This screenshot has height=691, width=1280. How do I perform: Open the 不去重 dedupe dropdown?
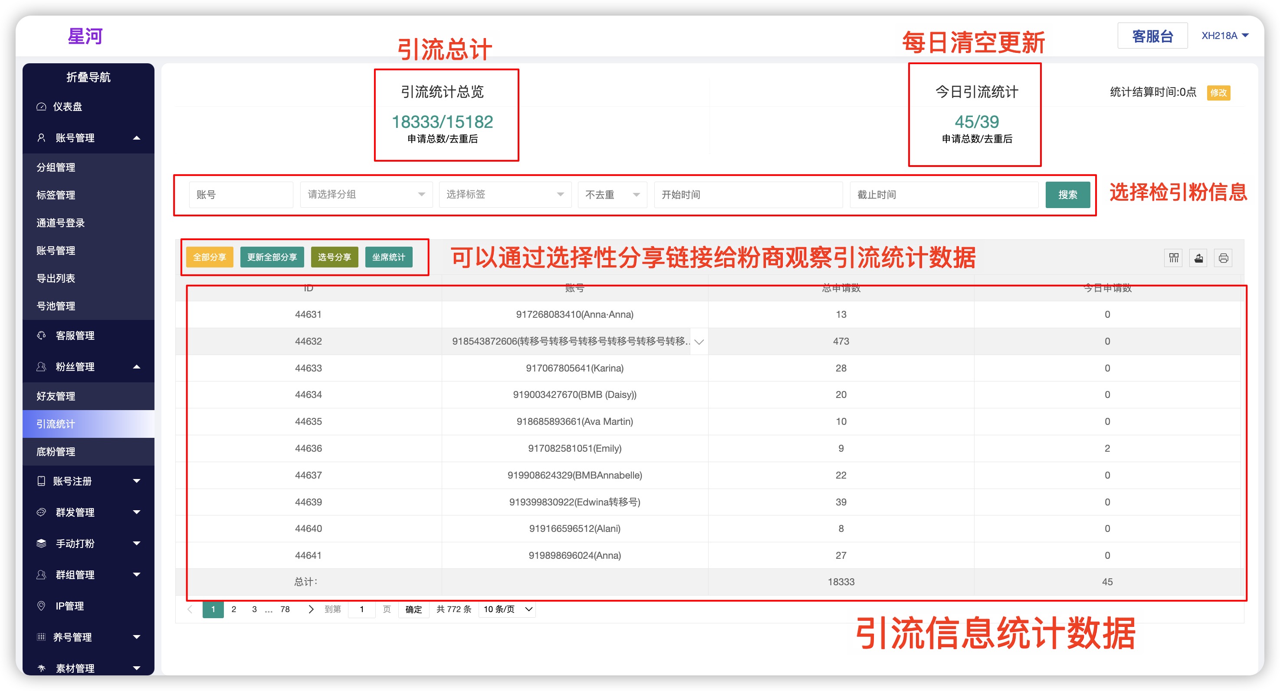(612, 195)
